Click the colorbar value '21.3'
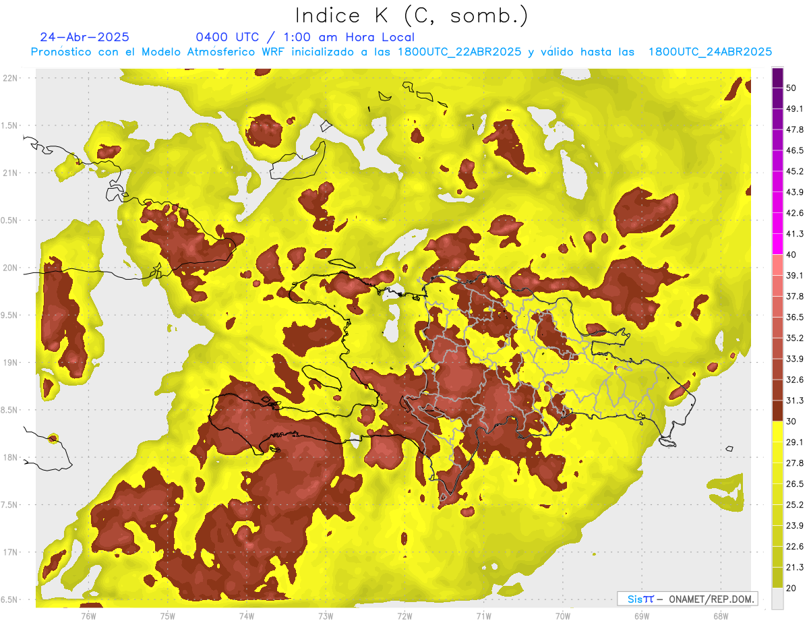The height and width of the screenshot is (625, 809). point(794,568)
